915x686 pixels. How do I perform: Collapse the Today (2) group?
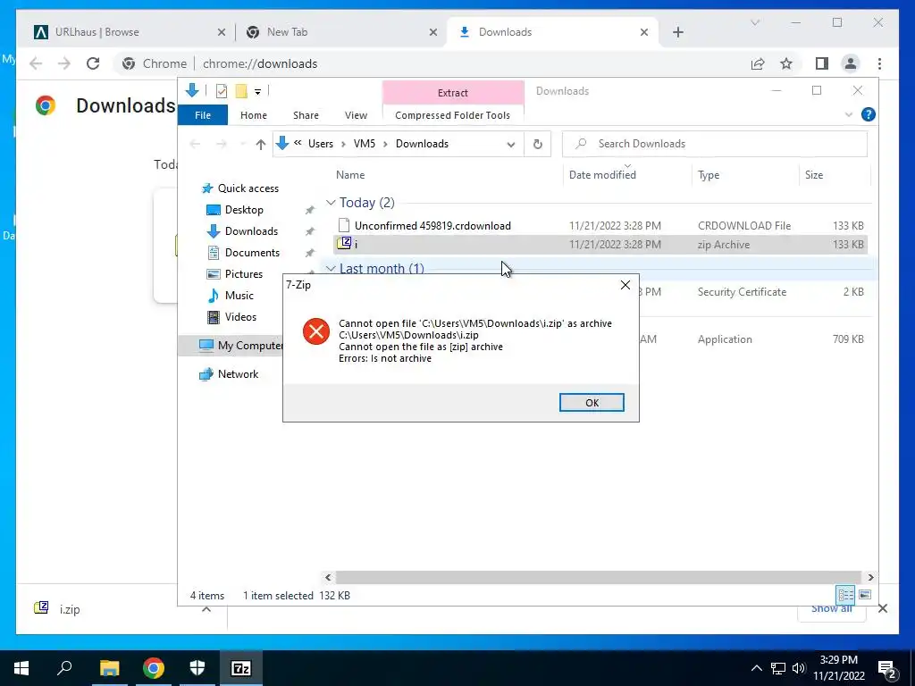(331, 203)
